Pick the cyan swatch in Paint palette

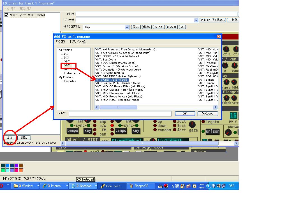tap(7, 170)
